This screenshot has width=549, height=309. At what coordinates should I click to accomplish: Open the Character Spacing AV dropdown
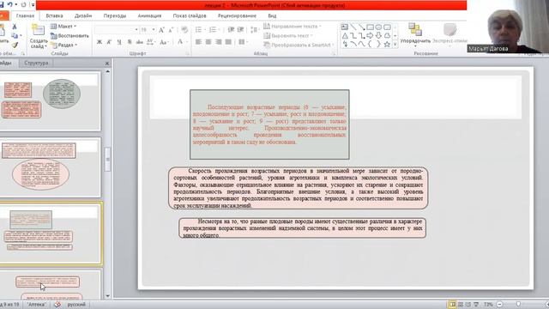(x=151, y=42)
